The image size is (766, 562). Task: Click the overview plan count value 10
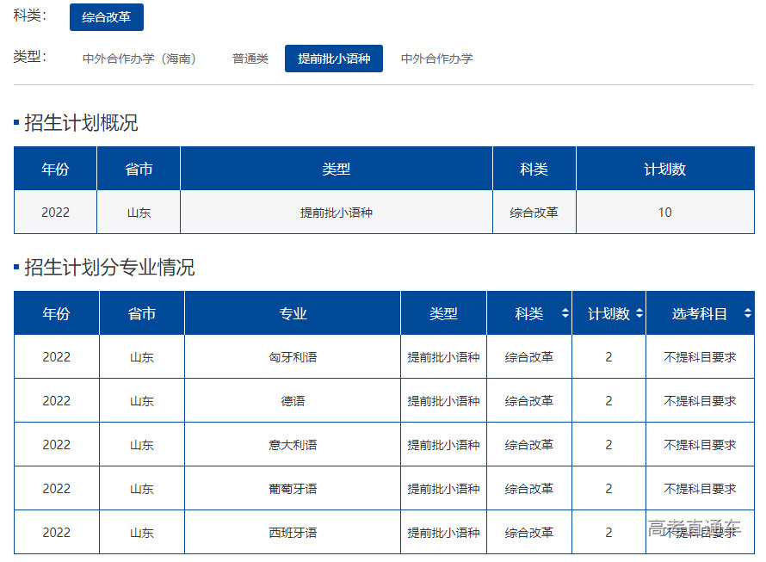(664, 213)
